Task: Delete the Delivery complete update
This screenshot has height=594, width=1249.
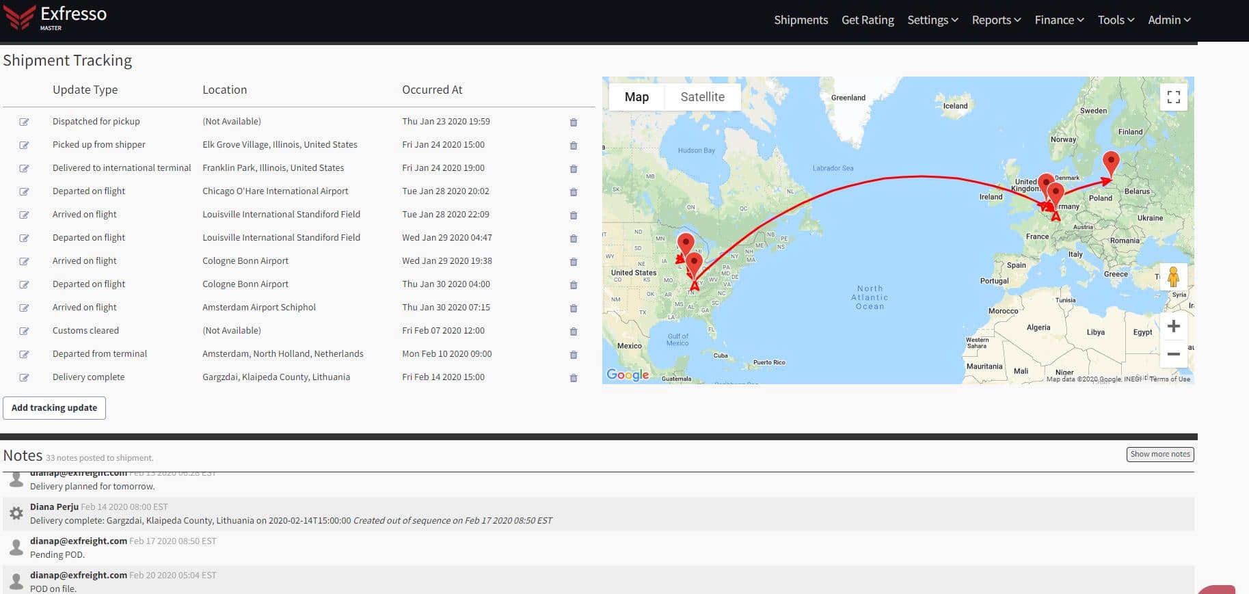Action: click(574, 378)
